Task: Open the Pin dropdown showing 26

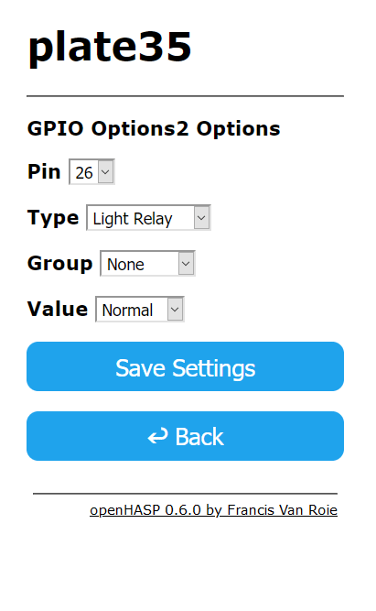Action: point(91,172)
